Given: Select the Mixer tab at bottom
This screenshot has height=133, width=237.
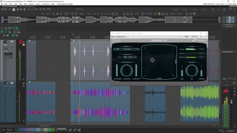Looking at the screenshot, I should tap(10, 130).
